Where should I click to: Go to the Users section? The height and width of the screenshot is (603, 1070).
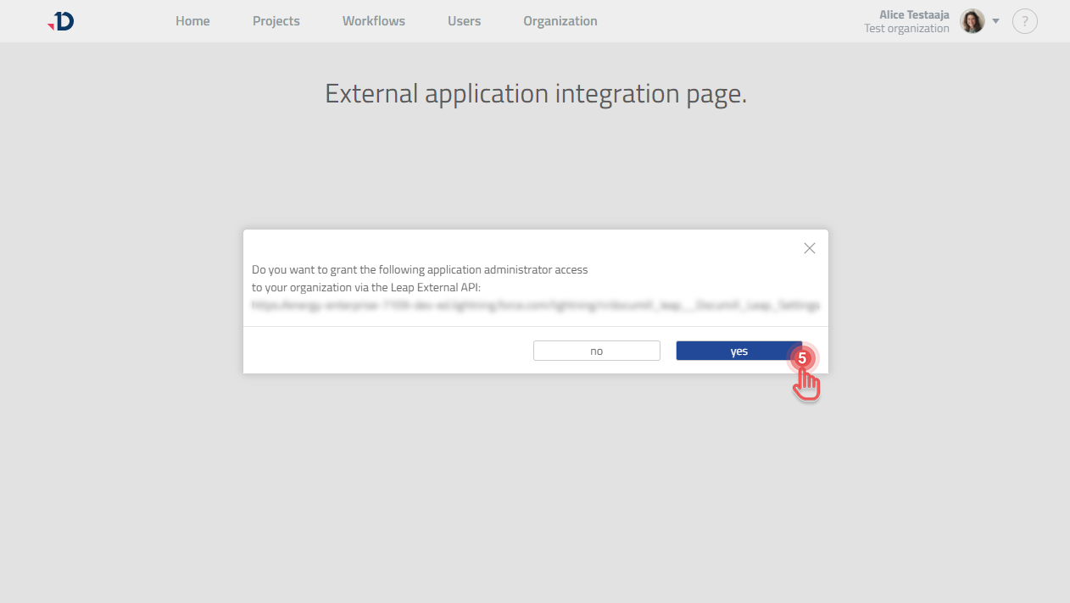click(x=464, y=21)
